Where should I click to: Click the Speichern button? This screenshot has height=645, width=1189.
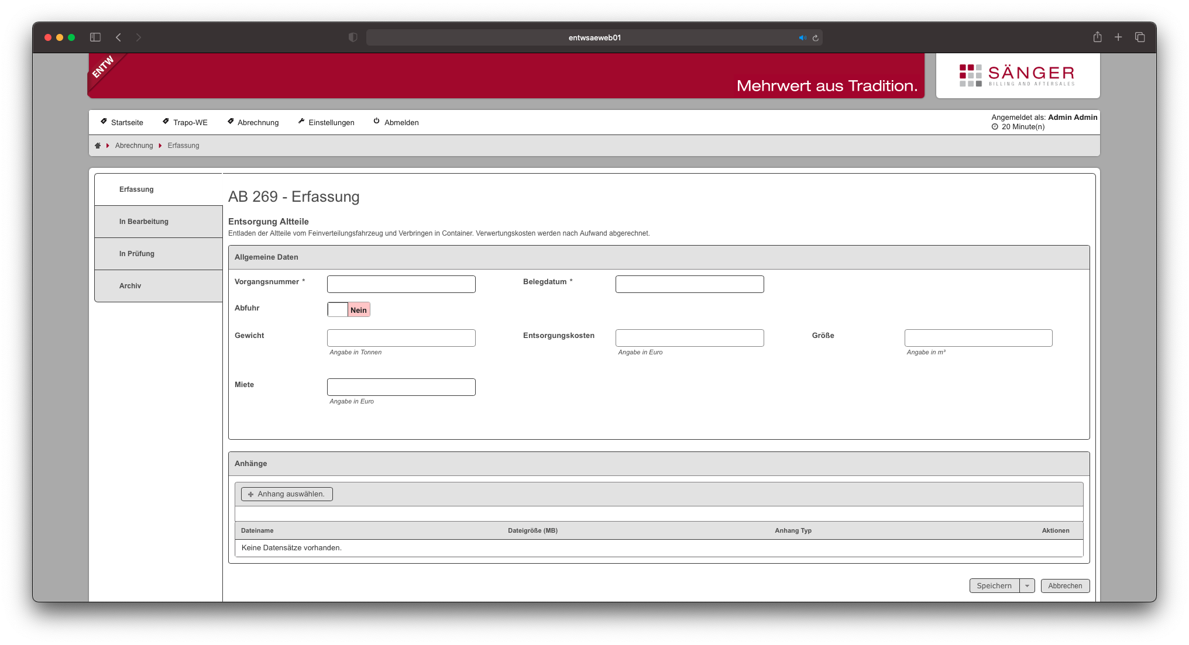click(x=994, y=586)
